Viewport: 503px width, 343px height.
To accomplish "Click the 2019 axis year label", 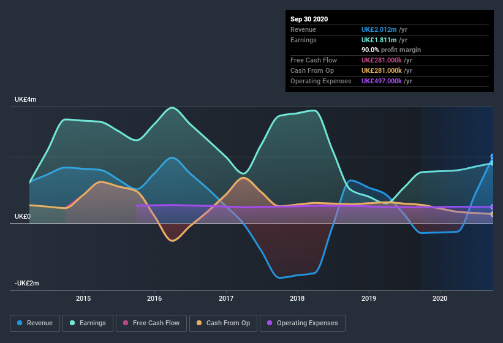I will pos(369,298).
